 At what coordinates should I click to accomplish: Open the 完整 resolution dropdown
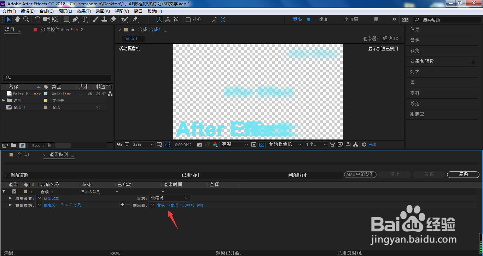235,144
